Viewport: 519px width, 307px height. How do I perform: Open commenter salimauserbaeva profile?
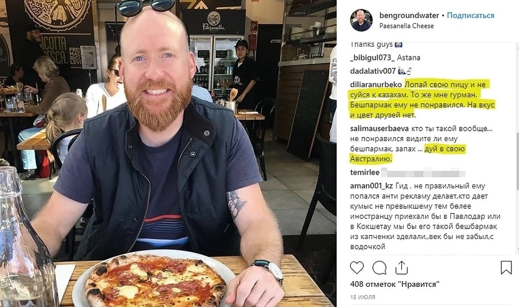[379, 128]
